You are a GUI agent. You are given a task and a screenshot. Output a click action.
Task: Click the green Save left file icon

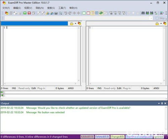point(25,13)
